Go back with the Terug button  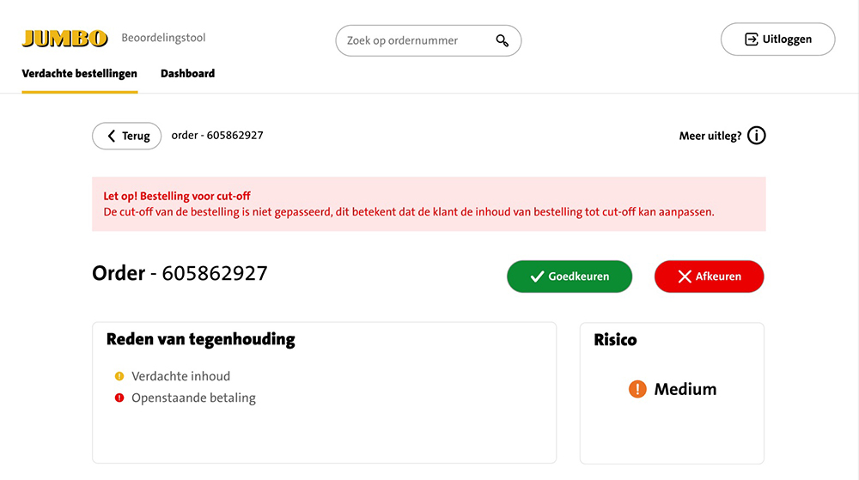point(126,136)
